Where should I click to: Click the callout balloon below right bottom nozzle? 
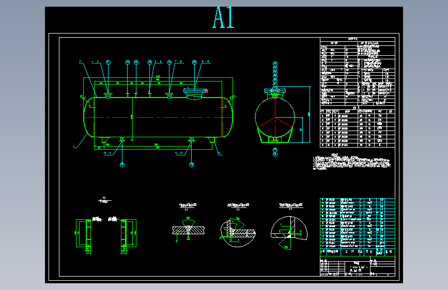(192, 165)
